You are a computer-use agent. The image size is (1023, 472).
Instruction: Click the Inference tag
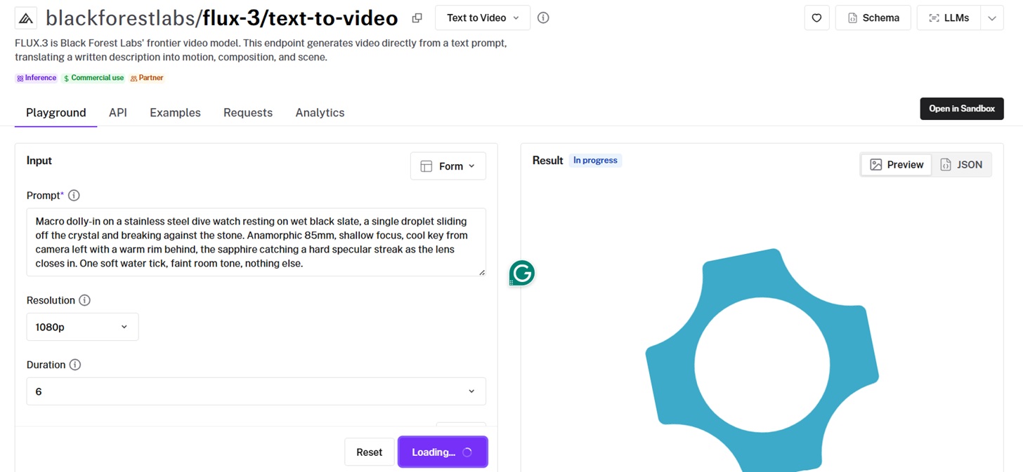click(37, 78)
